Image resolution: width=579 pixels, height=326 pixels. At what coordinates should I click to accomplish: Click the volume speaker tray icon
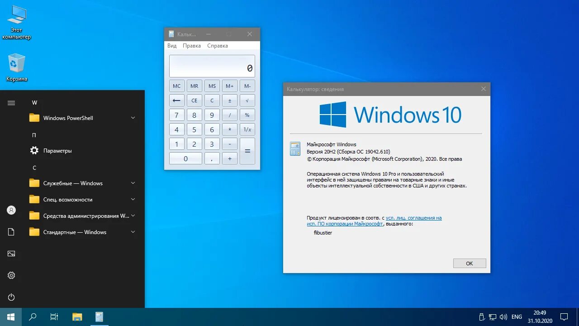click(504, 317)
